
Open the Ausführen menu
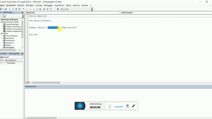pos(59,5)
